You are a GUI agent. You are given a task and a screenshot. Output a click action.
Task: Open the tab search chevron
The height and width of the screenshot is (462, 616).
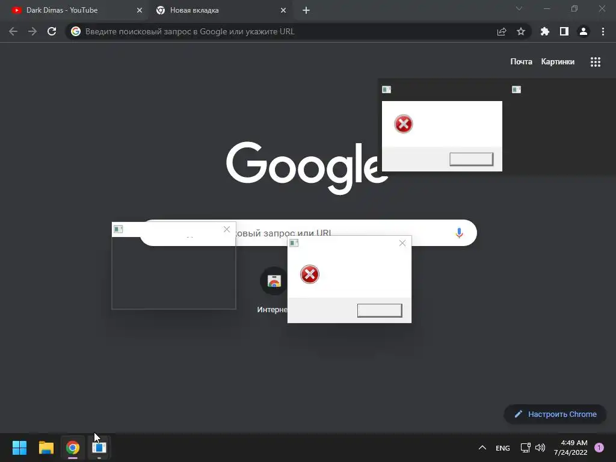(x=519, y=8)
